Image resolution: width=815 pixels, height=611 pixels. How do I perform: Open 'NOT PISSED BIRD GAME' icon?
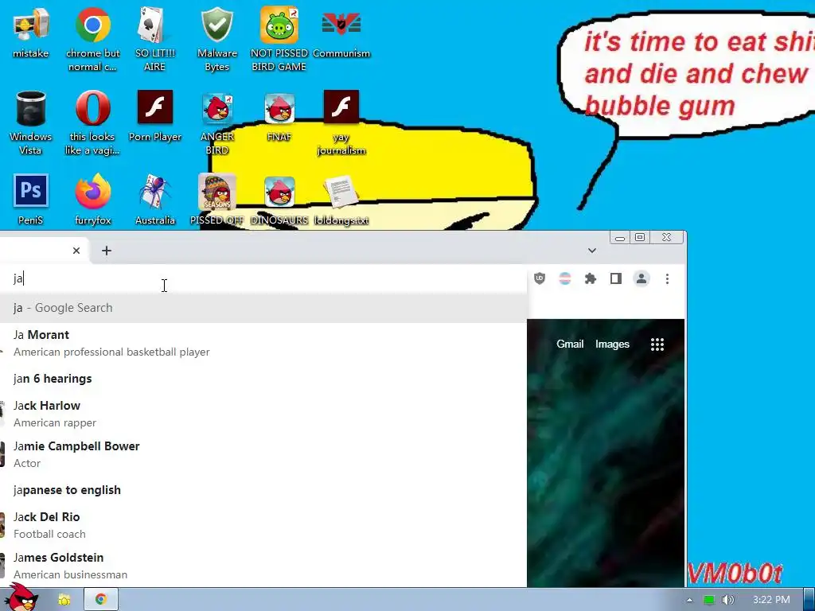tap(279, 39)
